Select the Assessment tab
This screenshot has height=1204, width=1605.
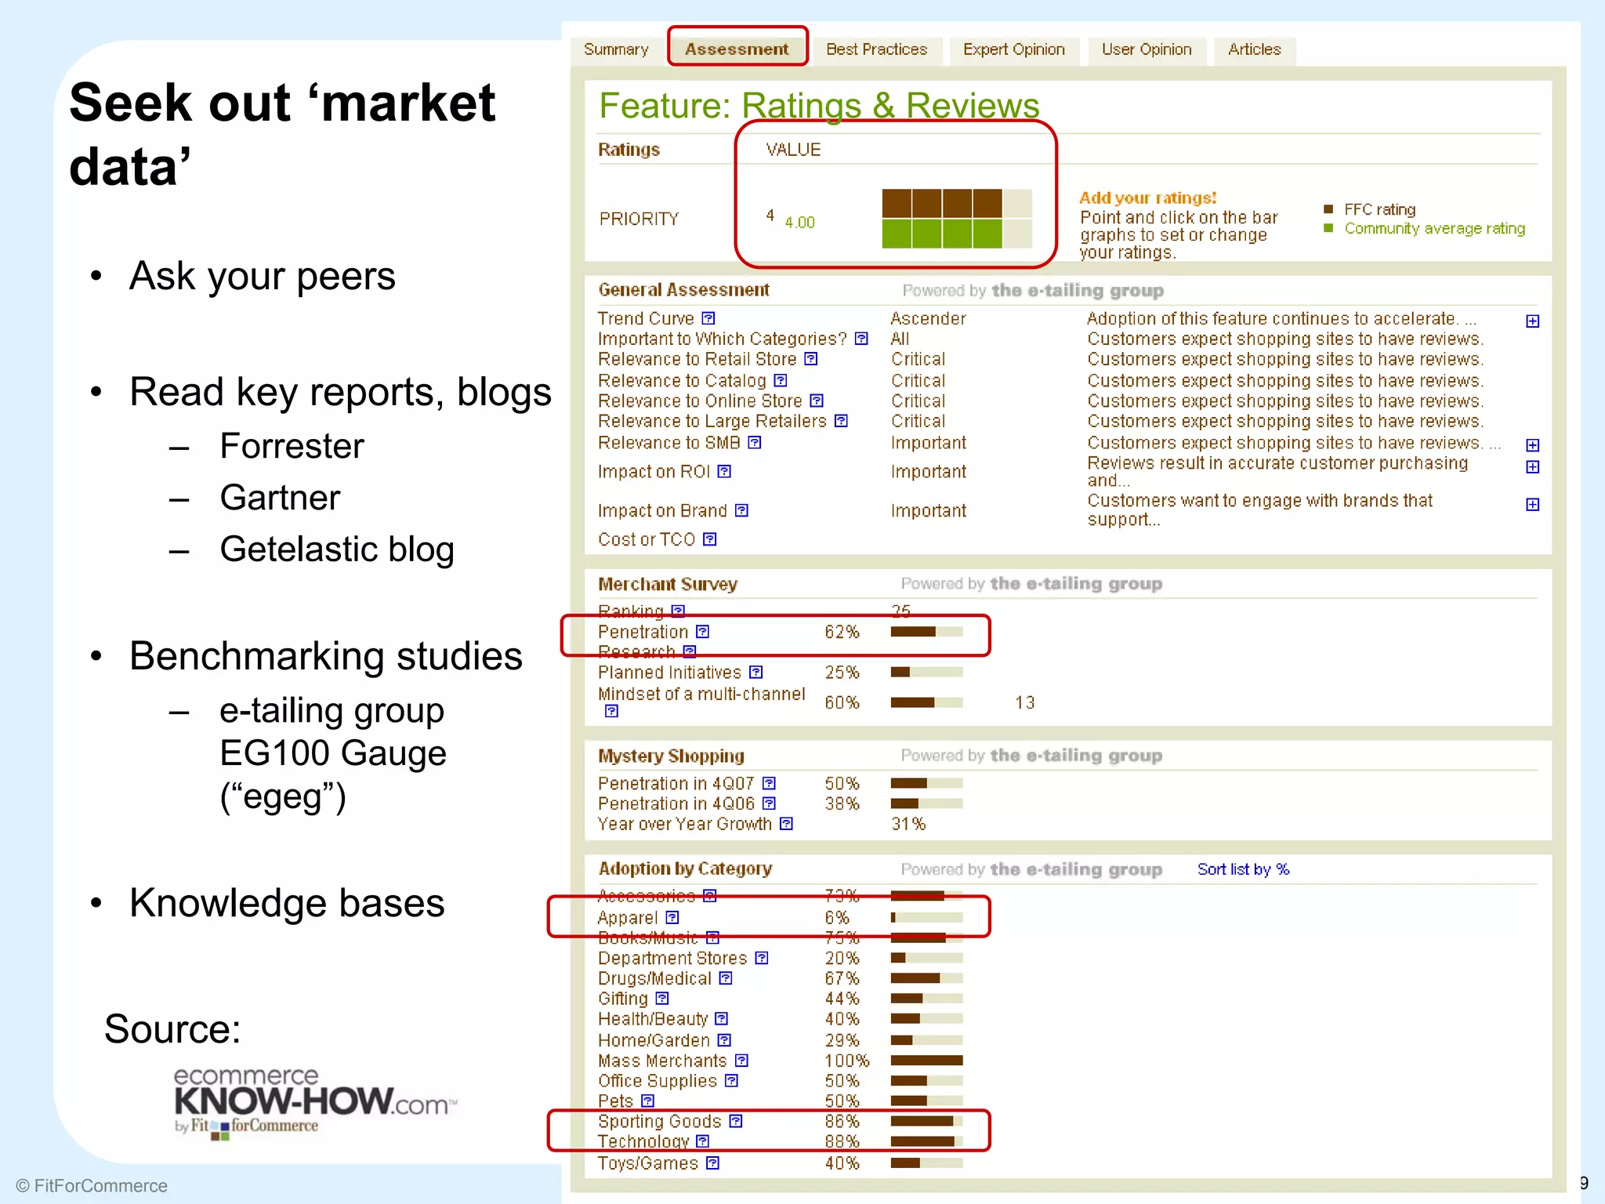point(737,49)
